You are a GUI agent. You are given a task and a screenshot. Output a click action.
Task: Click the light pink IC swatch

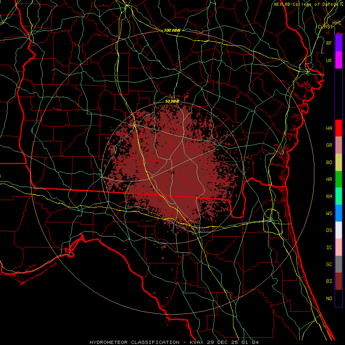pos(338,247)
